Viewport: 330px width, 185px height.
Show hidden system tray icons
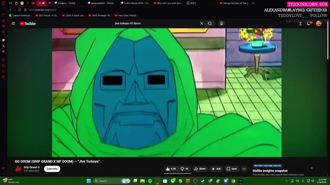click(286, 181)
